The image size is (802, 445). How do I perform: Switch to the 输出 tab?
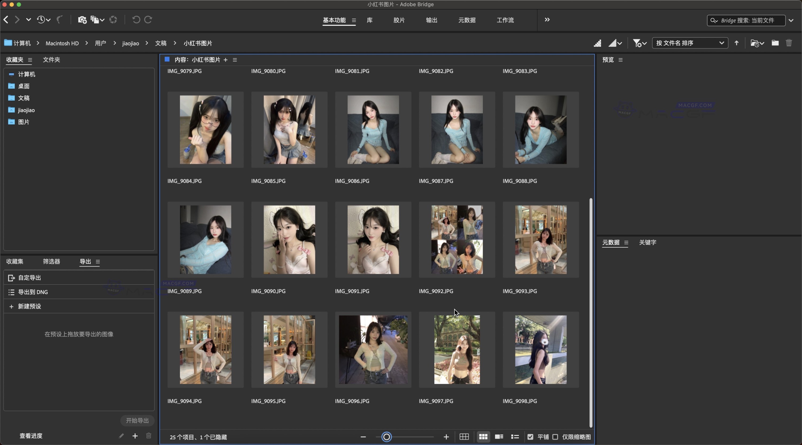point(431,20)
